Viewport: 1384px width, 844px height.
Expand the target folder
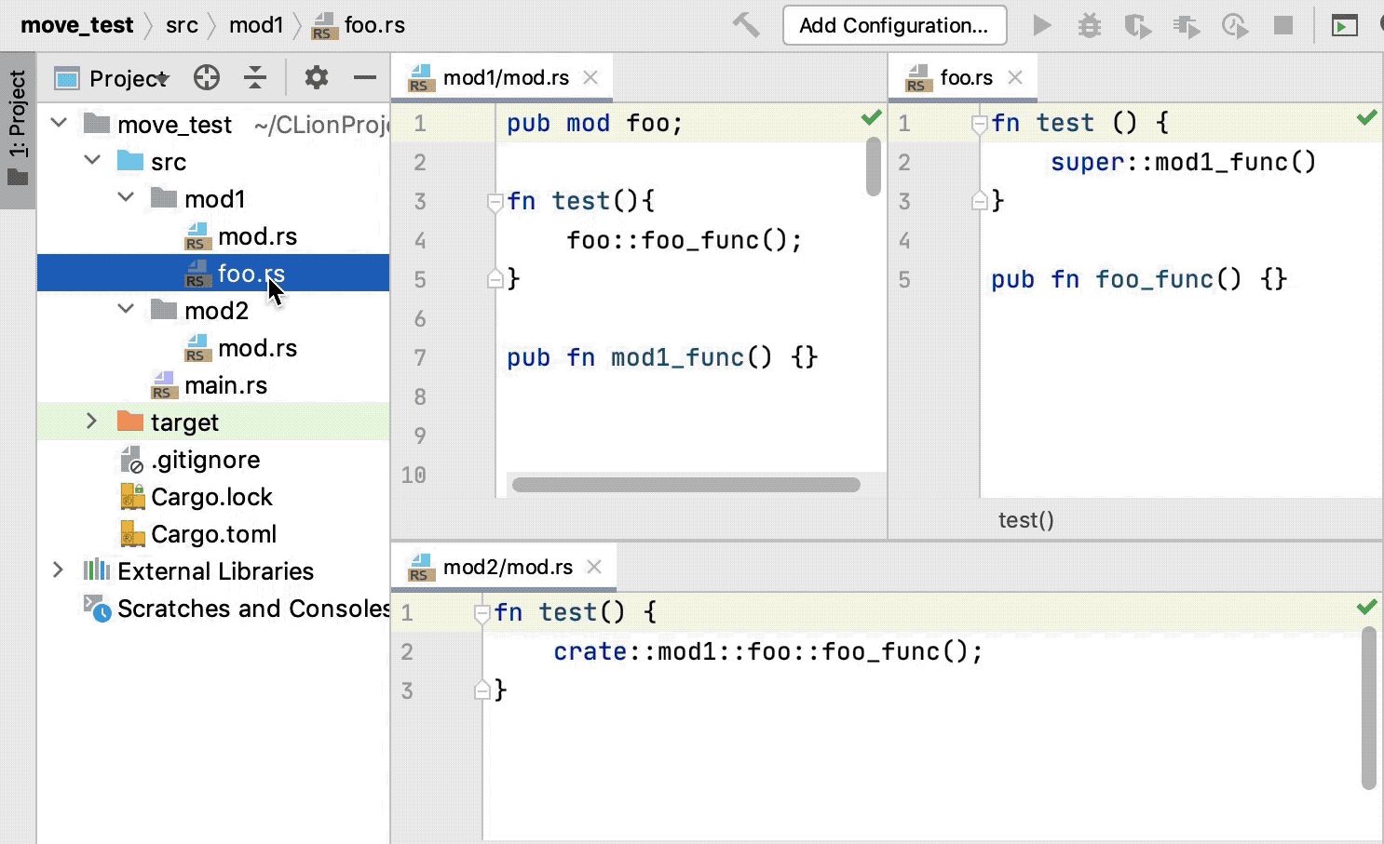point(91,421)
